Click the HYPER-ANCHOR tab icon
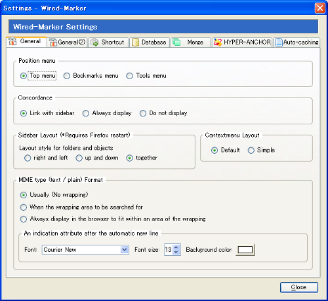 218,42
